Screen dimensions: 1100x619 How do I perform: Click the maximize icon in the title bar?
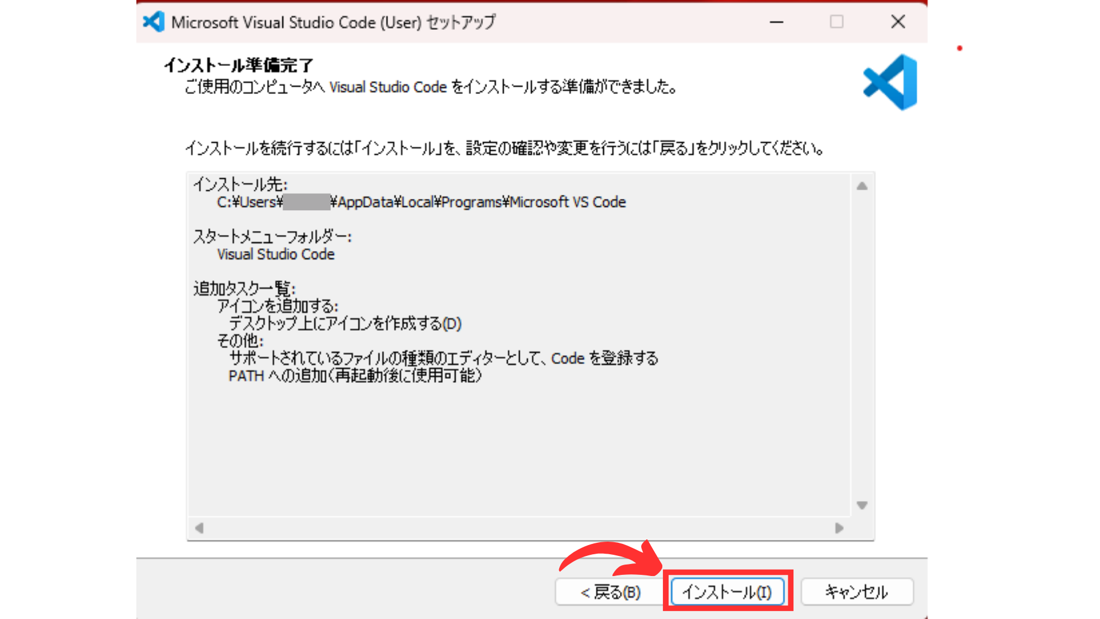pos(836,22)
